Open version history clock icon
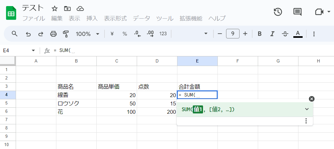Image resolution: width=334 pixels, height=149 pixels. [278, 12]
